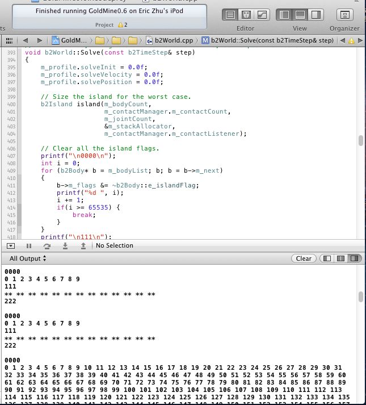Viewport: 366px width, 405px height.
Task: Open the third folder in jump bar
Action: 133,40
